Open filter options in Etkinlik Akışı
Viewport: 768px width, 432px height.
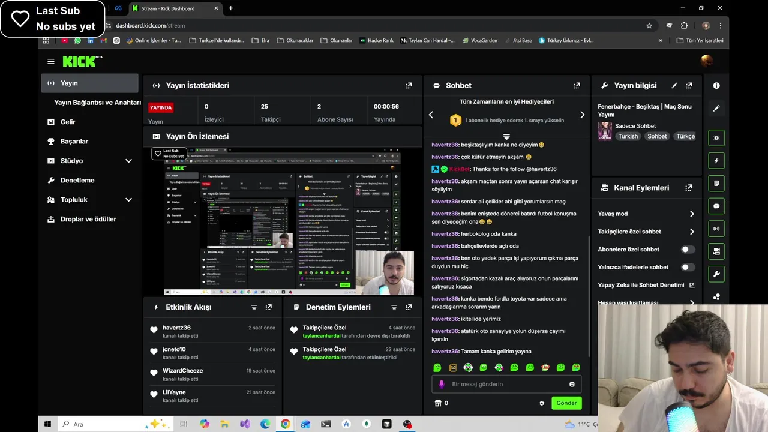(254, 307)
